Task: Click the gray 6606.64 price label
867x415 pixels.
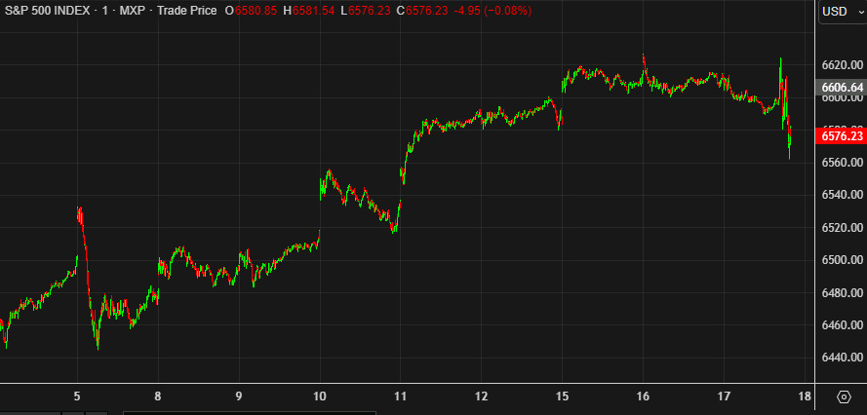Action: coord(841,88)
